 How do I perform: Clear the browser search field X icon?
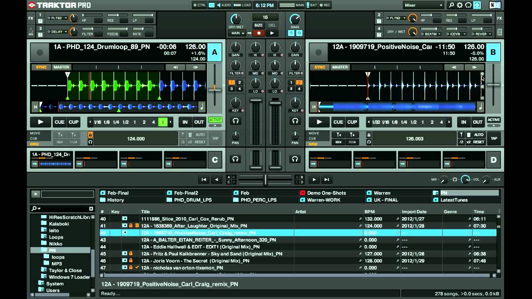[91, 208]
